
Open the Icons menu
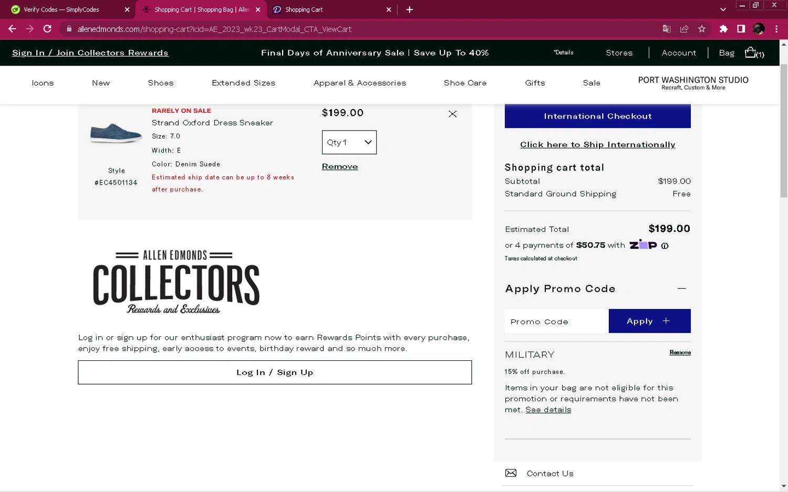(x=43, y=83)
